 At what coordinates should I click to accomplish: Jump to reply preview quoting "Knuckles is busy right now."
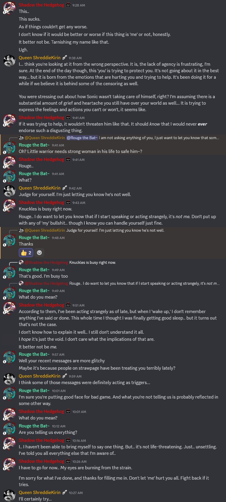click(x=93, y=262)
